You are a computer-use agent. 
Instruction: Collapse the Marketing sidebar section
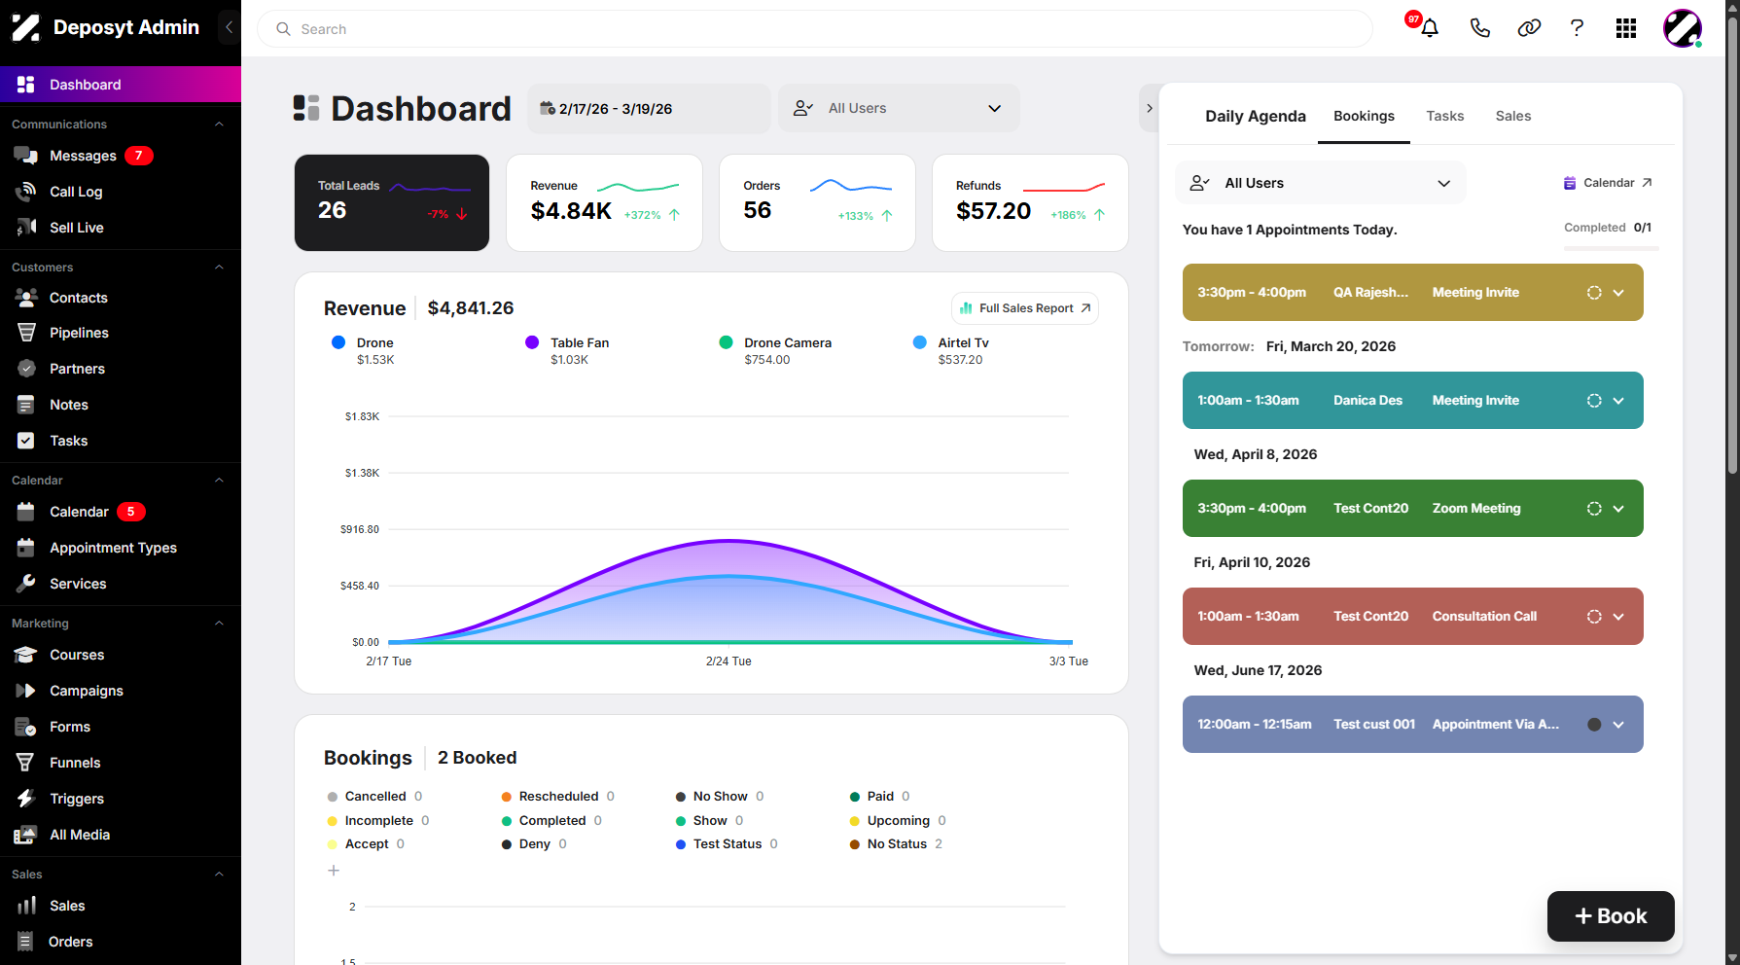[219, 624]
